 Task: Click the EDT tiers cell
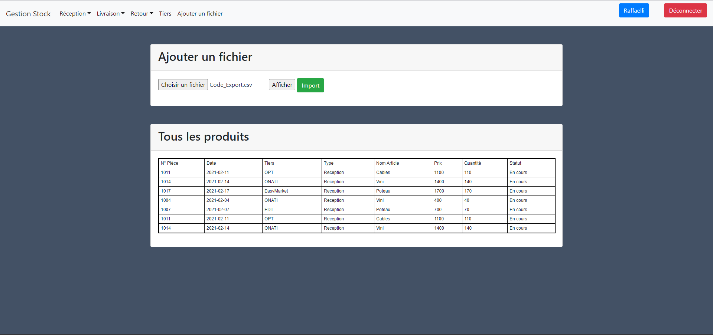click(269, 210)
